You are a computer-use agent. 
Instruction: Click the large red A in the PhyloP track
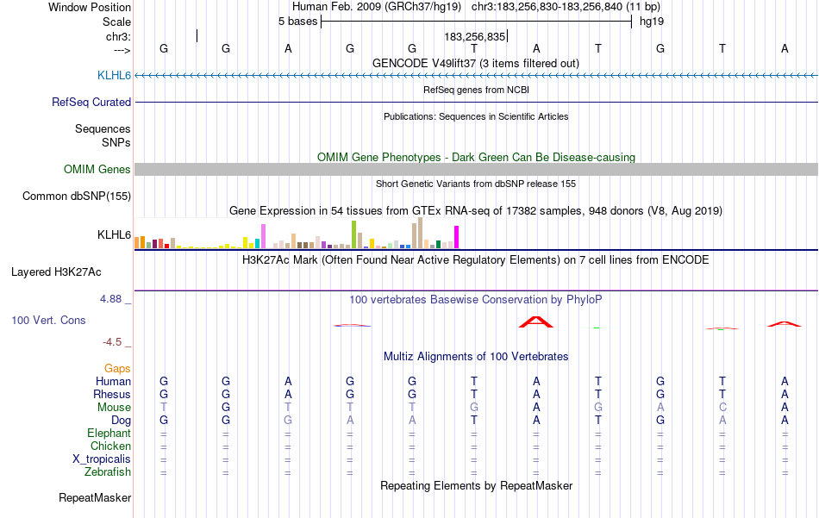coord(536,321)
